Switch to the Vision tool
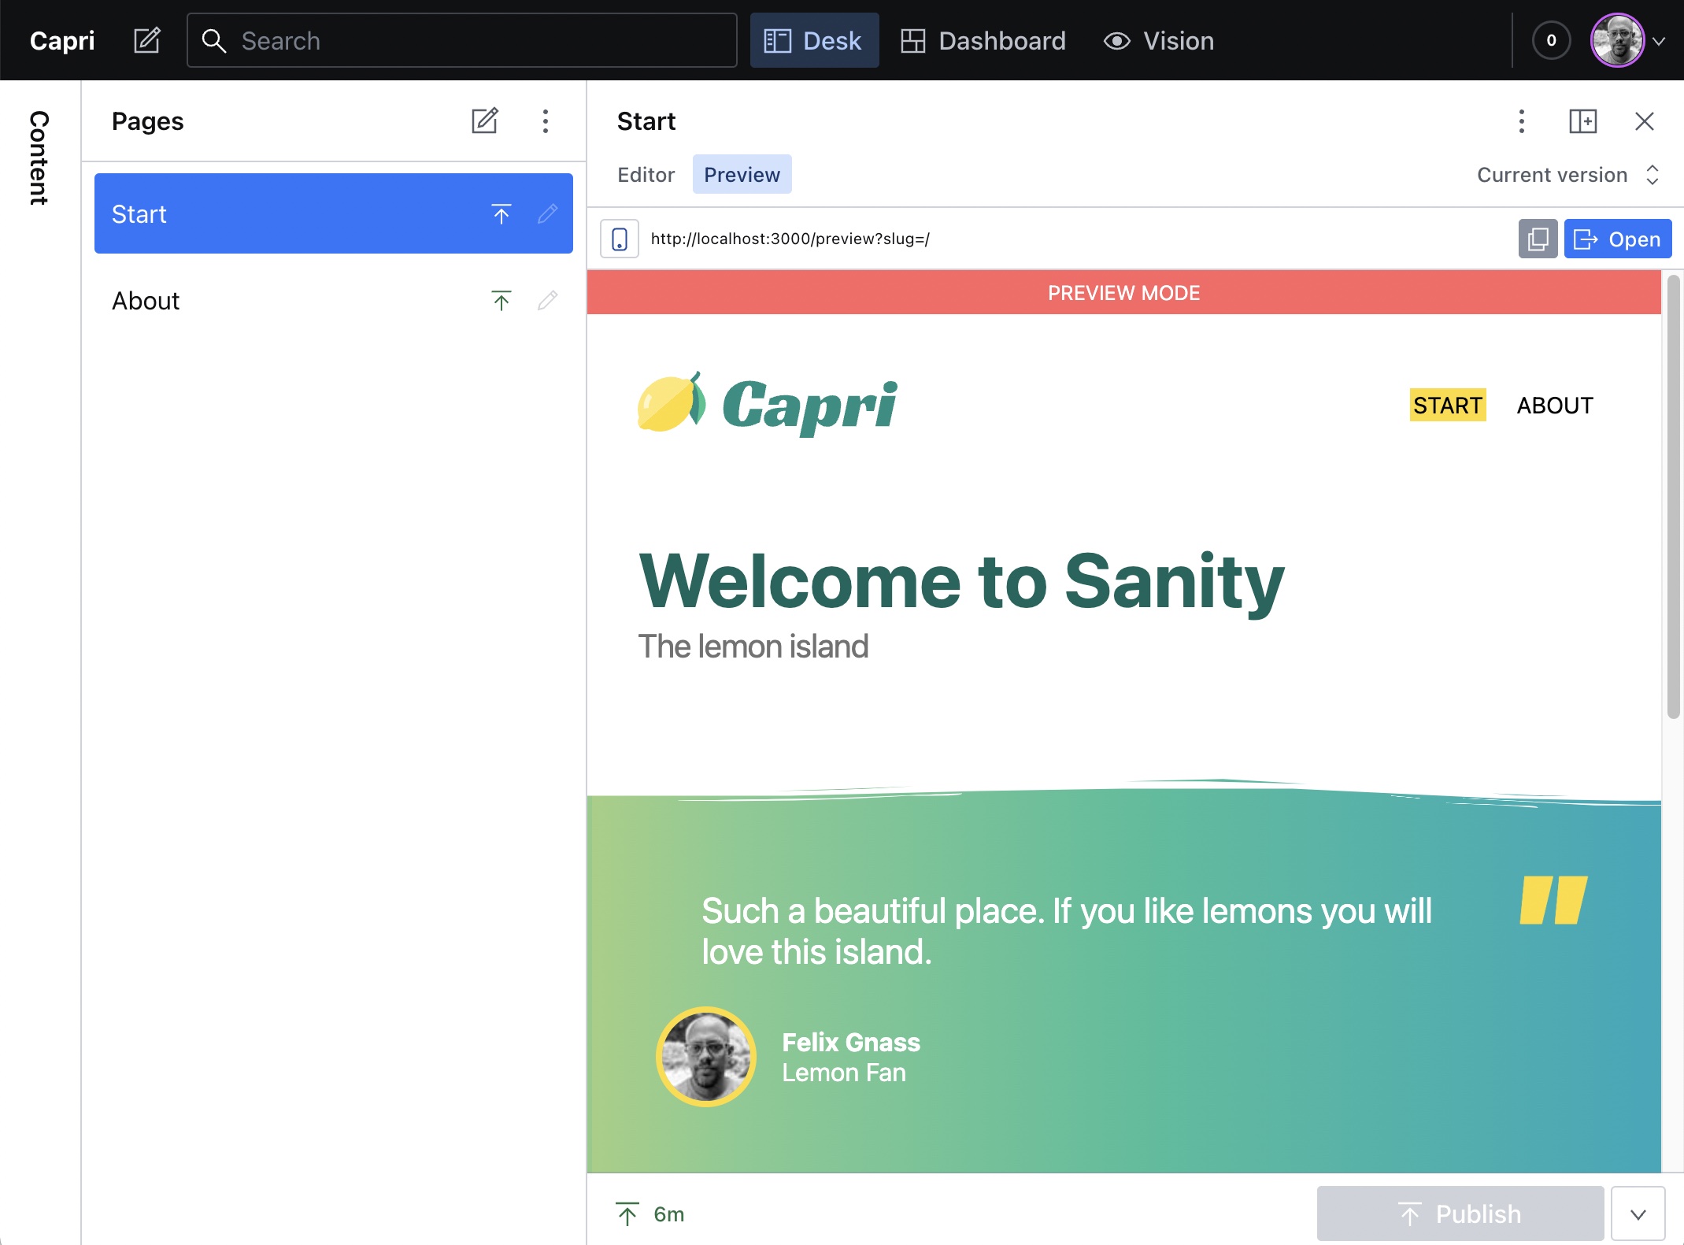1684x1245 pixels. (x=1159, y=40)
